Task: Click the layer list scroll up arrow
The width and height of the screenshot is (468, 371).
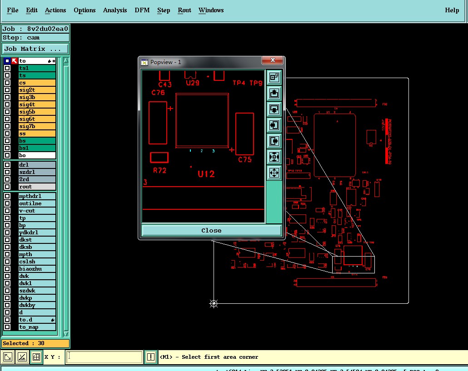Action: point(66,60)
